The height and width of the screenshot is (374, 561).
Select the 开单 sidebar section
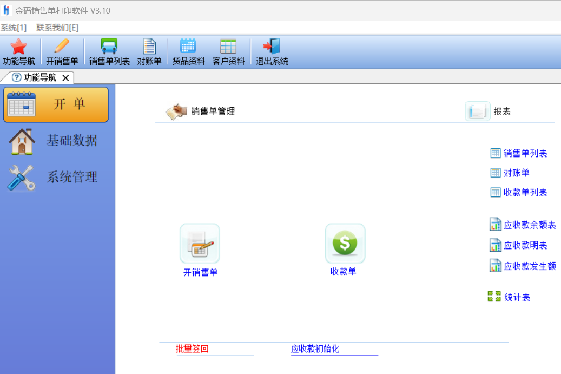(56, 104)
